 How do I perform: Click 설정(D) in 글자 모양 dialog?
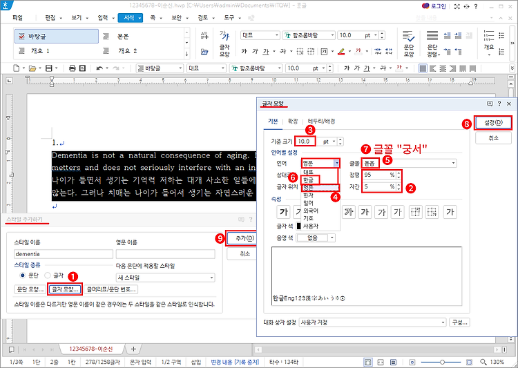point(494,123)
